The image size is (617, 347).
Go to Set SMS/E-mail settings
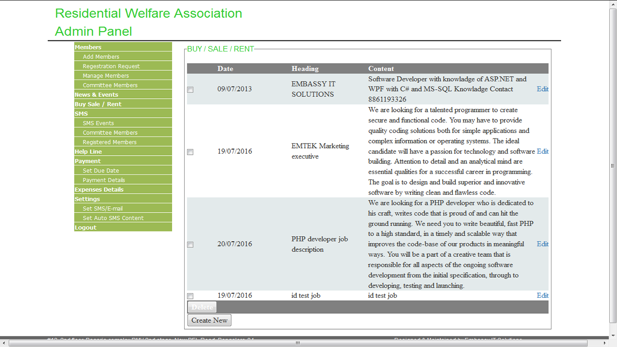pos(123,208)
